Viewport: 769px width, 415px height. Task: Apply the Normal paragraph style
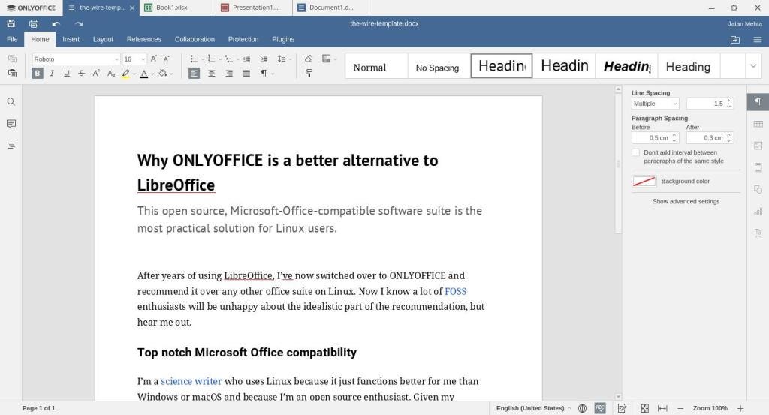tap(377, 66)
